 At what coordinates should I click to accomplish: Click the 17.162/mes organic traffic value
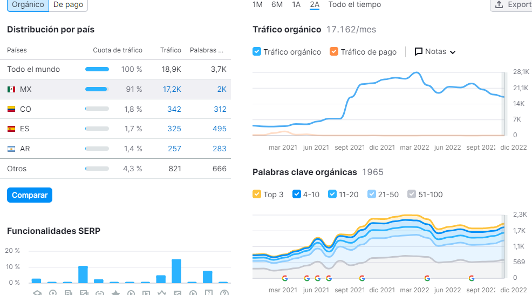(351, 30)
